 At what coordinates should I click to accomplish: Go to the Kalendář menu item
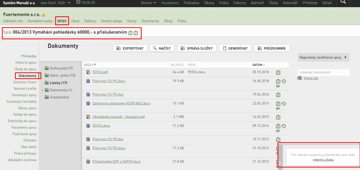pyautogui.click(x=290, y=3)
